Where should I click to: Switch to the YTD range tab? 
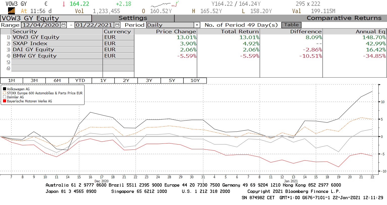click(80, 80)
